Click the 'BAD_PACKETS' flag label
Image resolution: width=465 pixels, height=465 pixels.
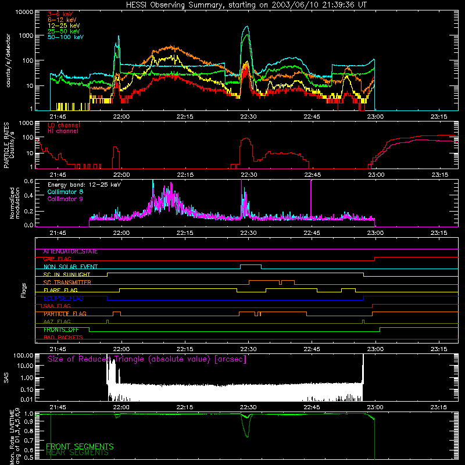(x=63, y=337)
